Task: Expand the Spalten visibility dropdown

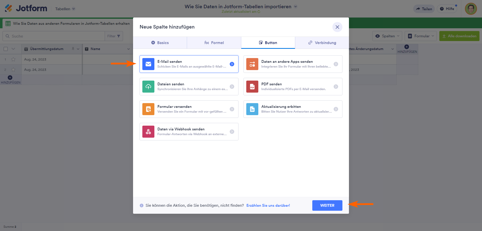Action: coord(387,36)
